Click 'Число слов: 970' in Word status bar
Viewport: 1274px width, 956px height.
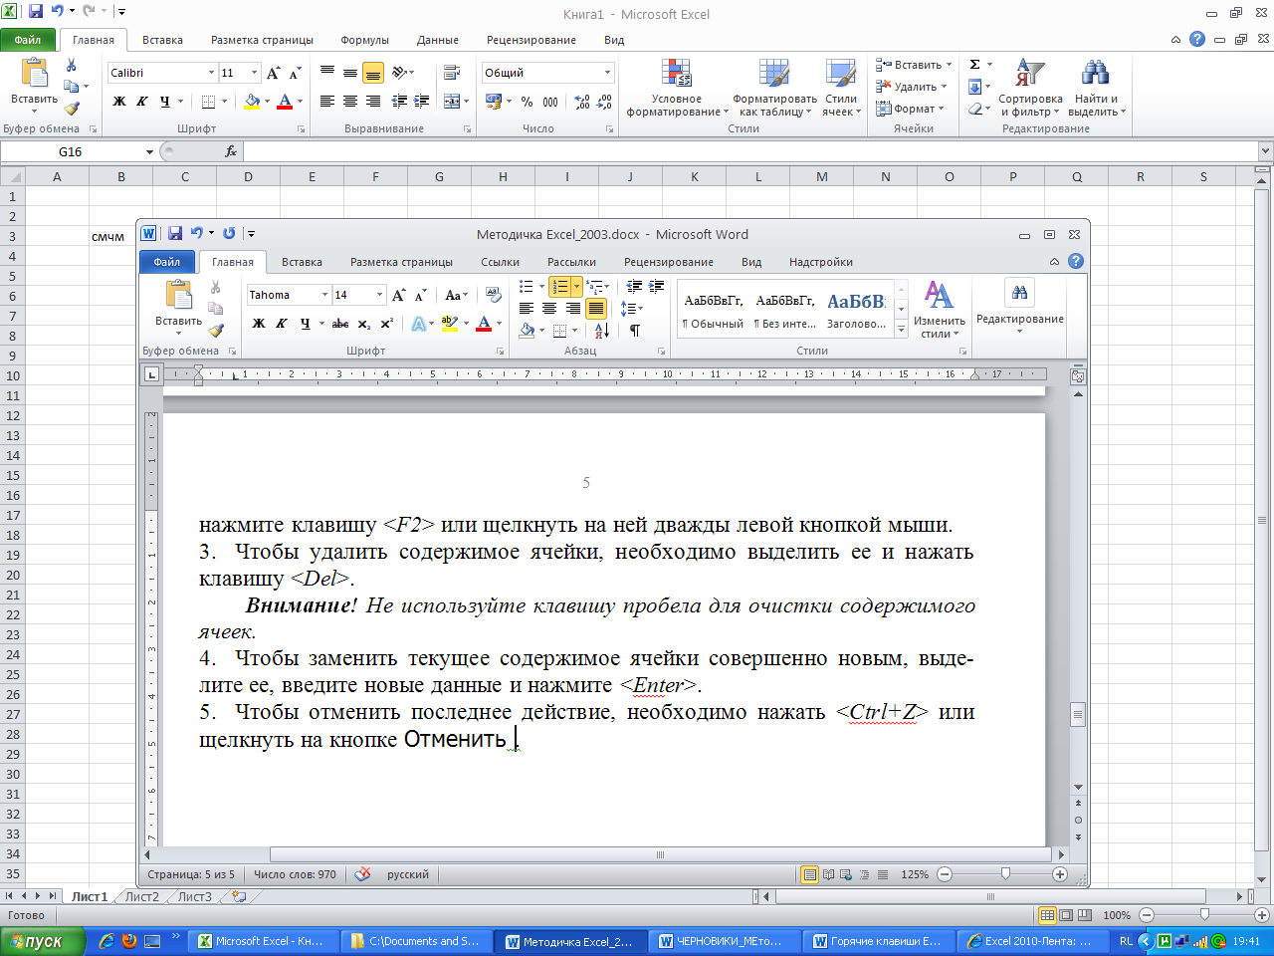click(x=295, y=874)
